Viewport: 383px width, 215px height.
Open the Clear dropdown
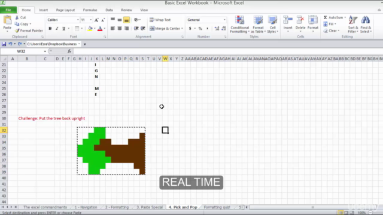click(331, 30)
